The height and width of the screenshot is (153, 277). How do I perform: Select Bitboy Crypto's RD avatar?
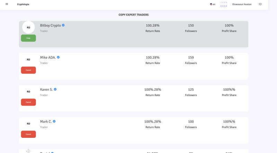(28, 27)
